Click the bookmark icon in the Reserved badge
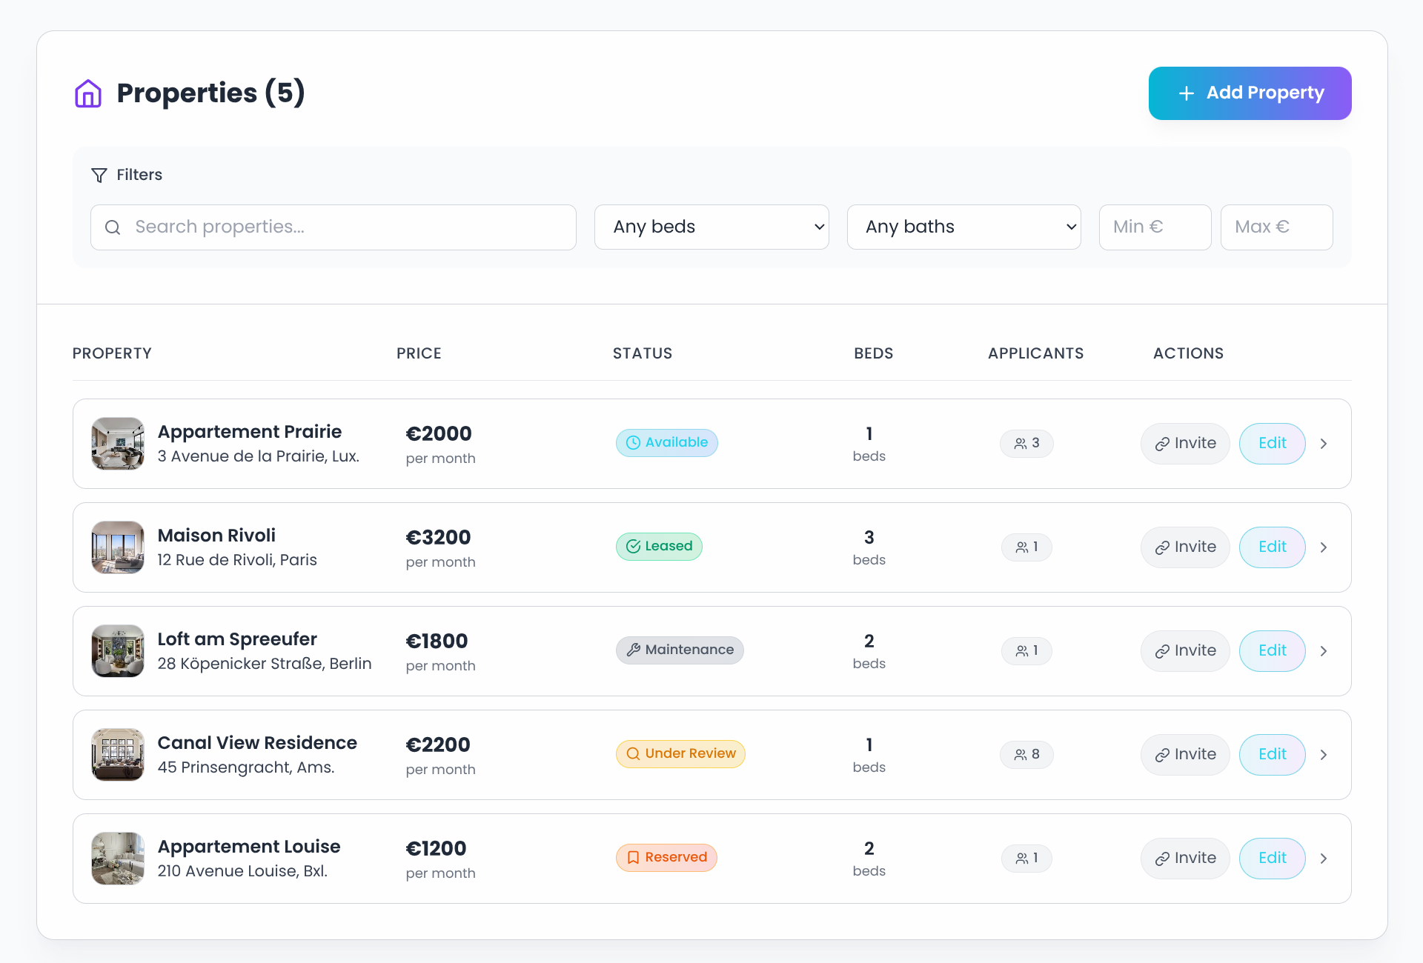 [x=634, y=857]
